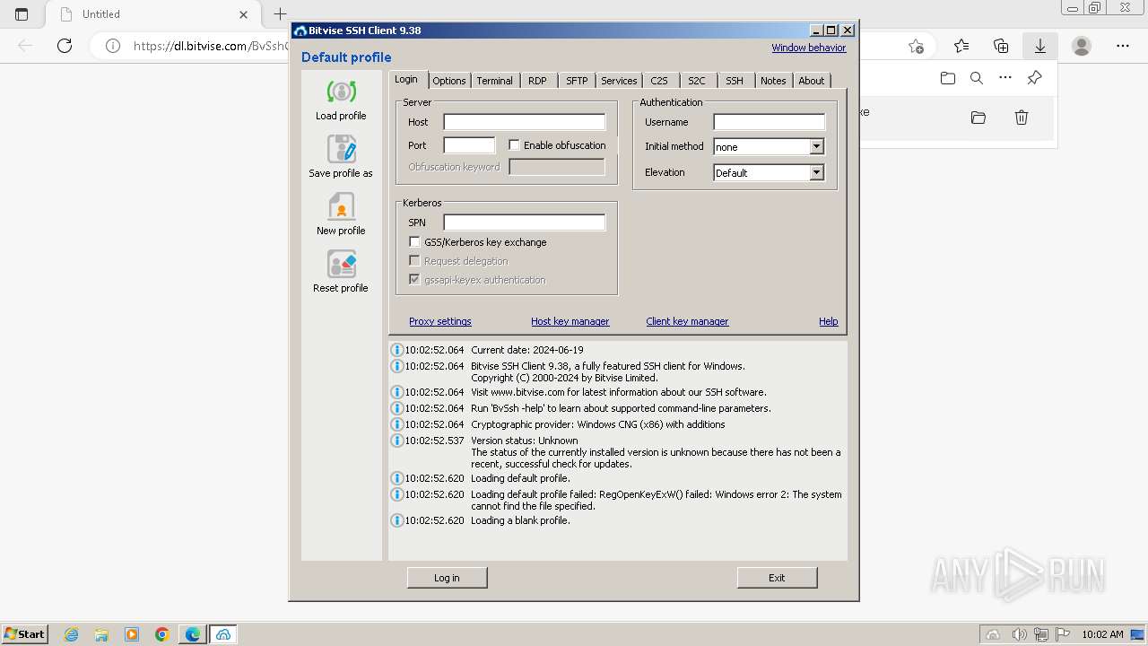Focus the SPN input field
1148x646 pixels.
525,223
